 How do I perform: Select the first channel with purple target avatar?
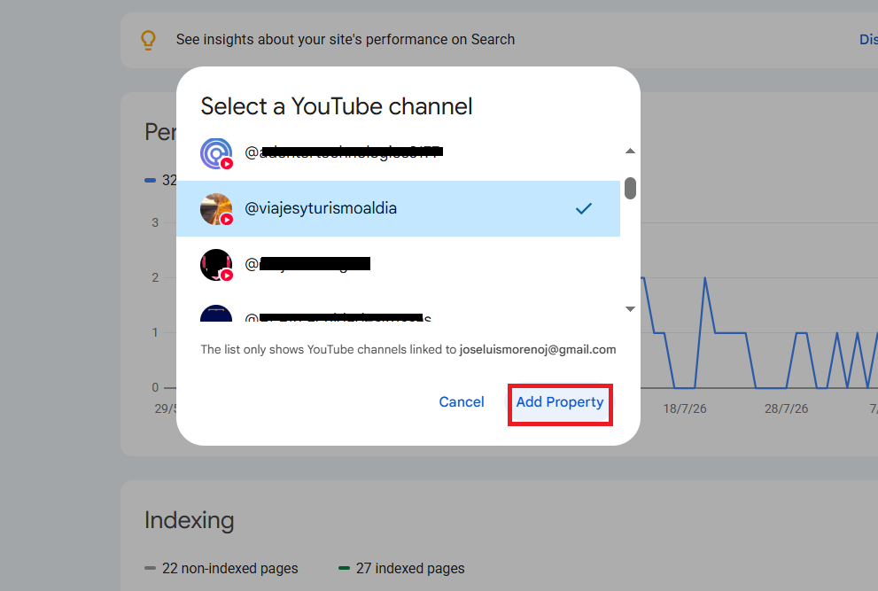click(x=398, y=152)
